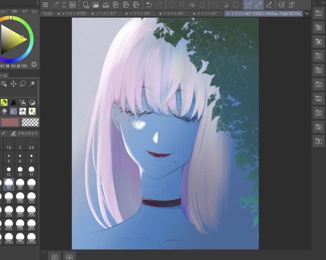The height and width of the screenshot is (260, 326).
Task: Toggle Snap to Grid
Action: pyautogui.click(x=269, y=5)
